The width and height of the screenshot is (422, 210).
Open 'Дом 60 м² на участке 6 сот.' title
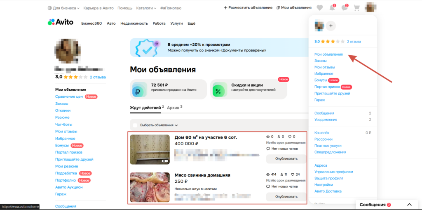click(x=206, y=137)
